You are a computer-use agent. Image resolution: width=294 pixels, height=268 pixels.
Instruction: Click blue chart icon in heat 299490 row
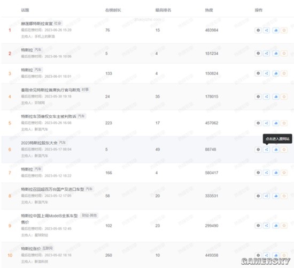(x=276, y=226)
